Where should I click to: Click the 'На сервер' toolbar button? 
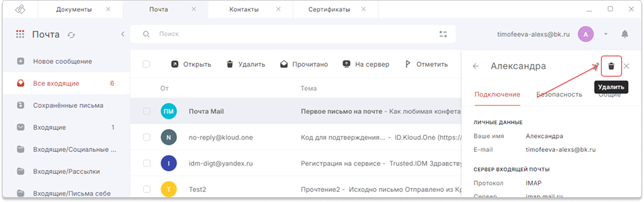pyautogui.click(x=366, y=64)
